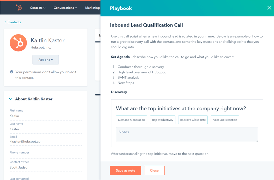Select the Rep Productivity answer
This screenshot has height=180, width=274.
click(162, 120)
